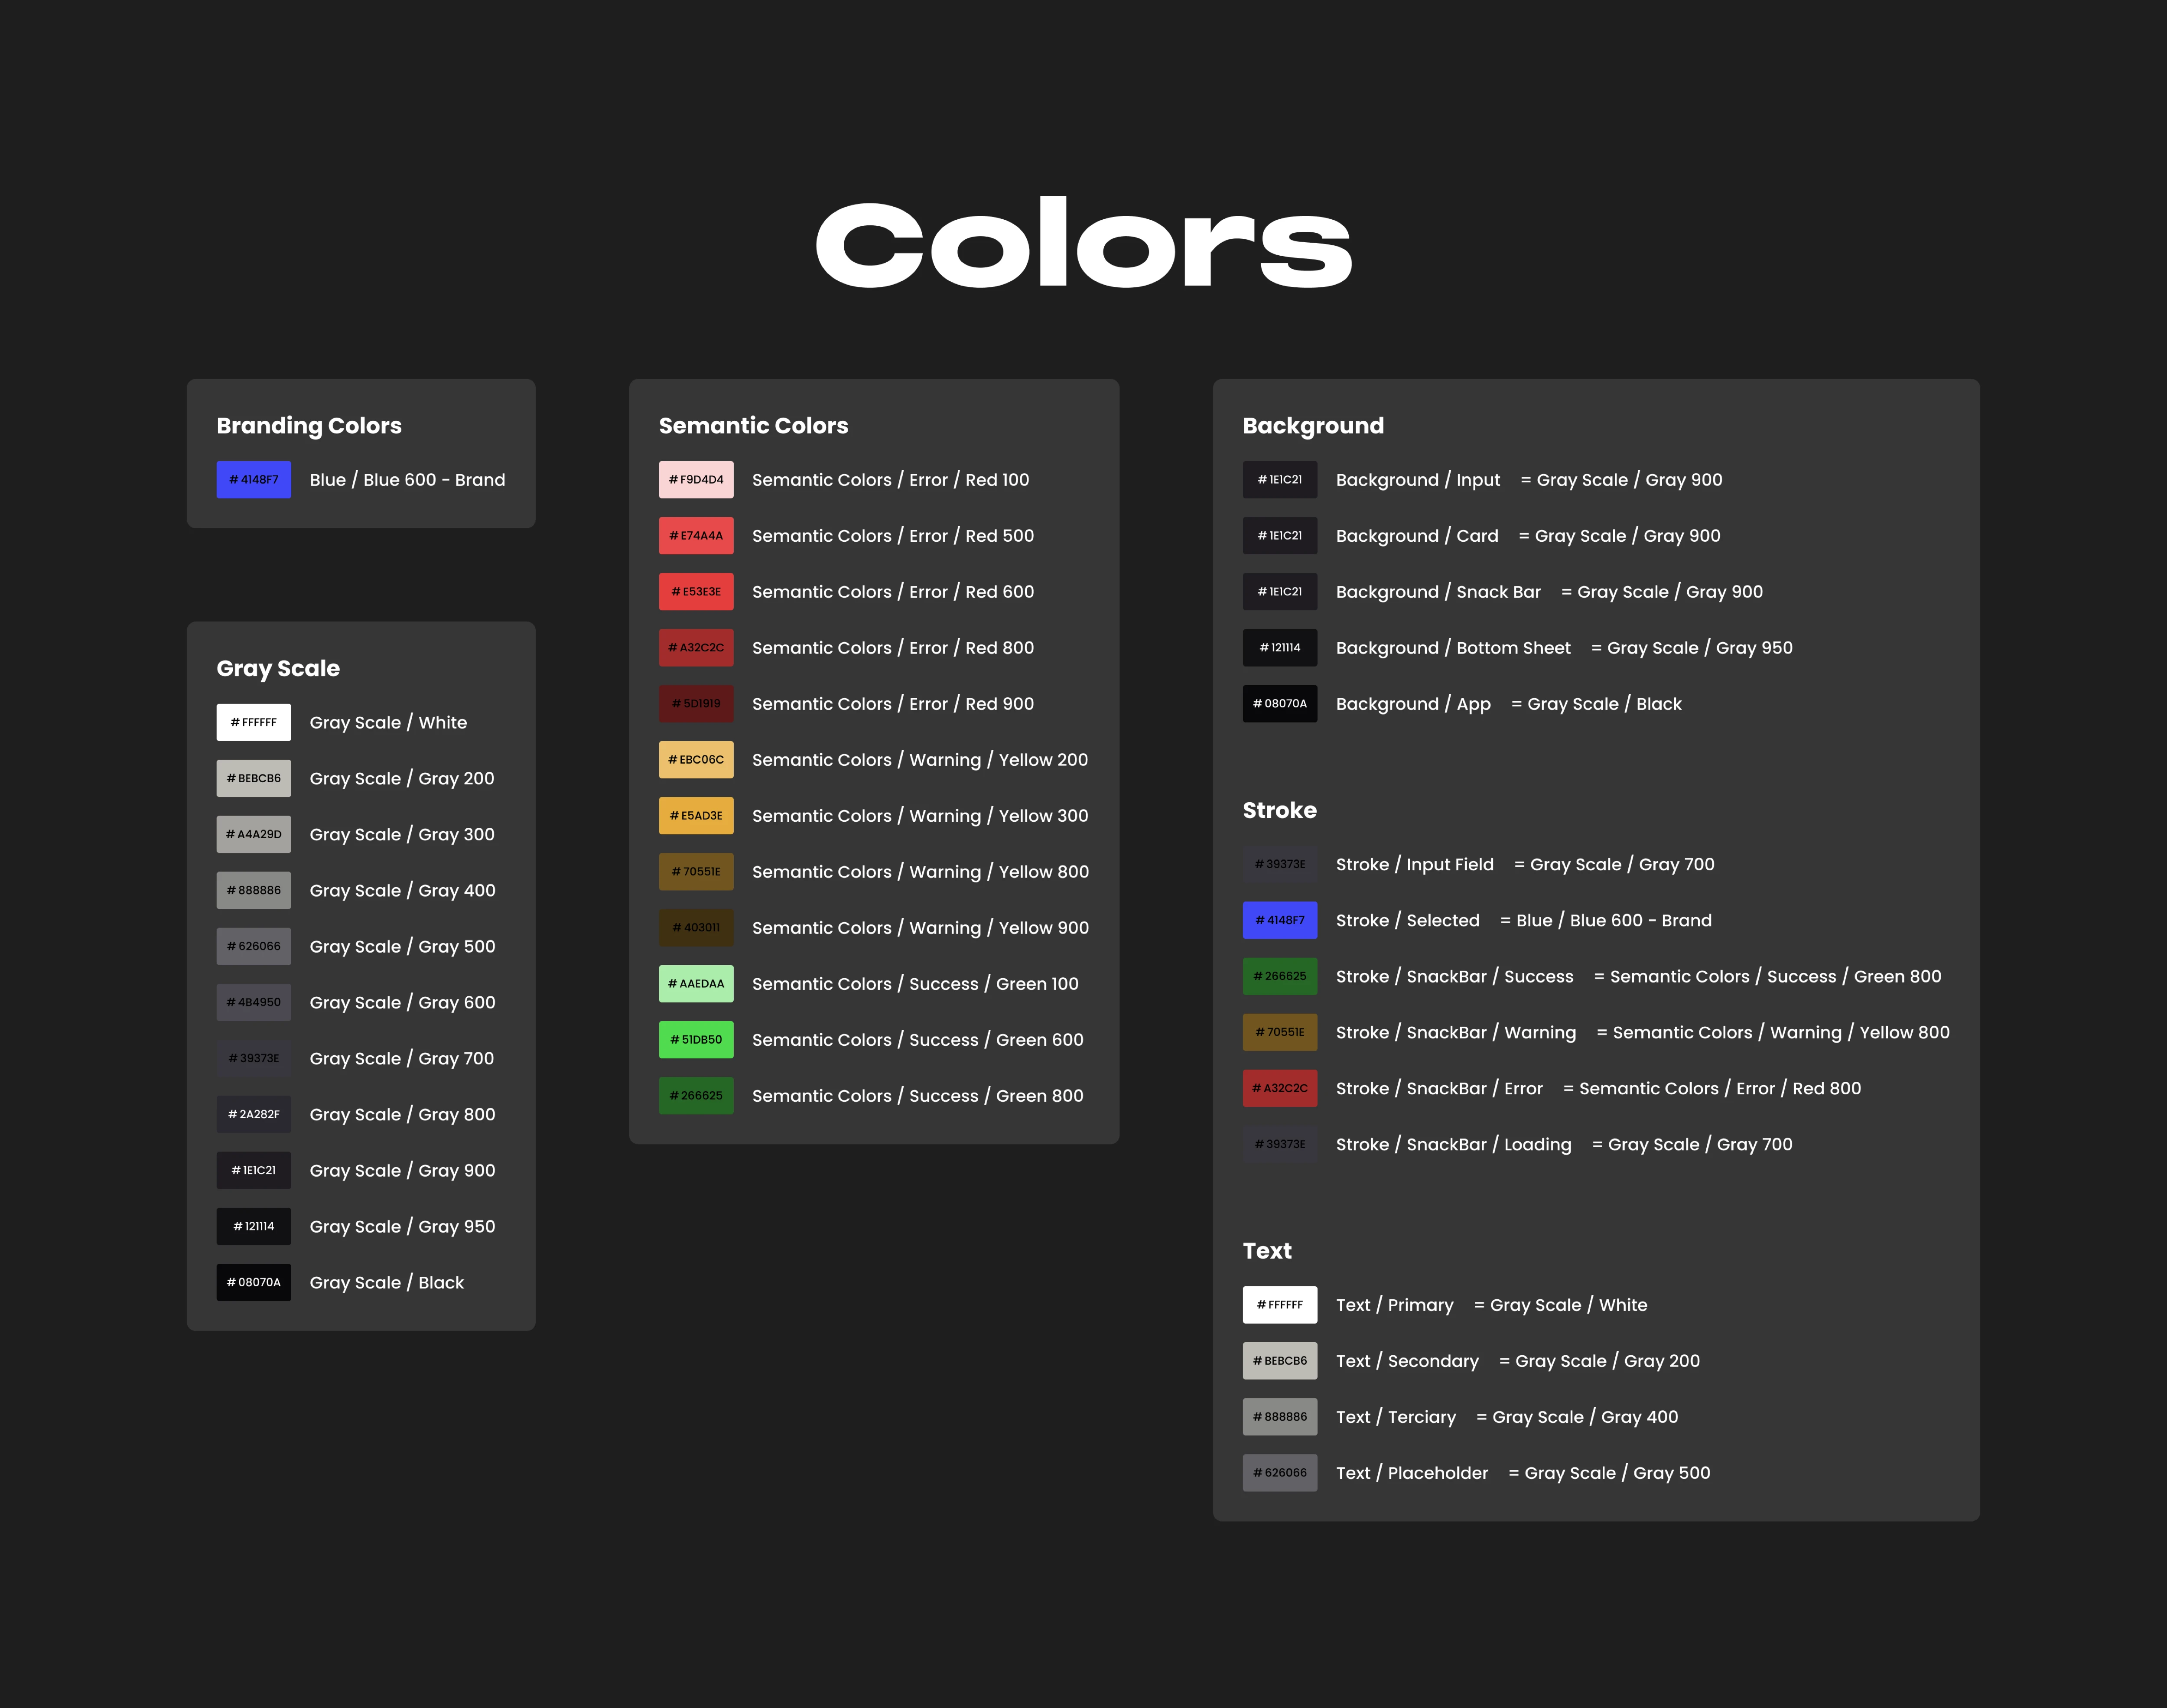
Task: Click the Background / Bottom Sheet swatch
Action: pyautogui.click(x=1280, y=648)
